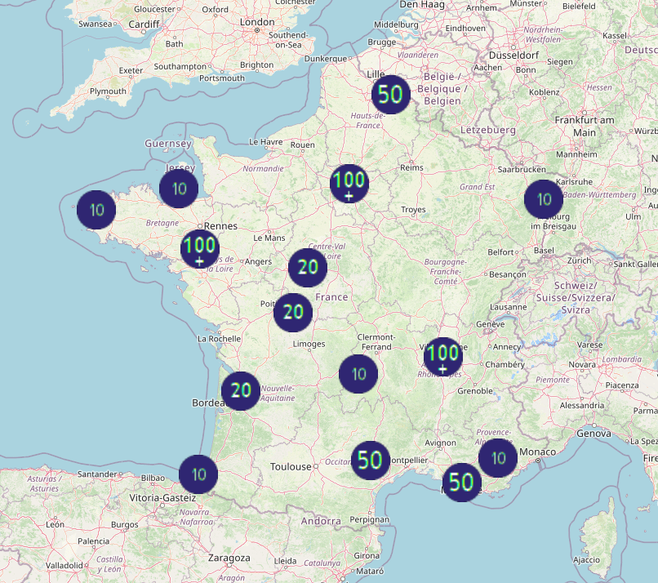
Task: Expand the 100+ cluster near Chambéry
Action: pyautogui.click(x=443, y=357)
